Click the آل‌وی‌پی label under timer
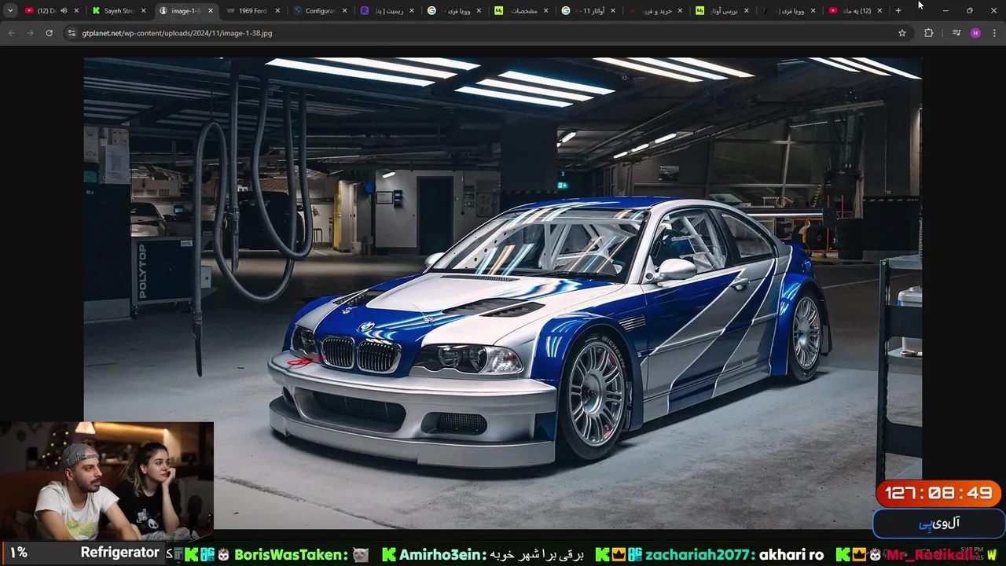 coord(938,523)
